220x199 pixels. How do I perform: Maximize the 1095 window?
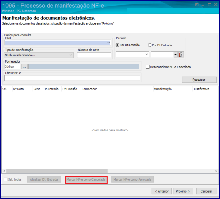(209, 4)
